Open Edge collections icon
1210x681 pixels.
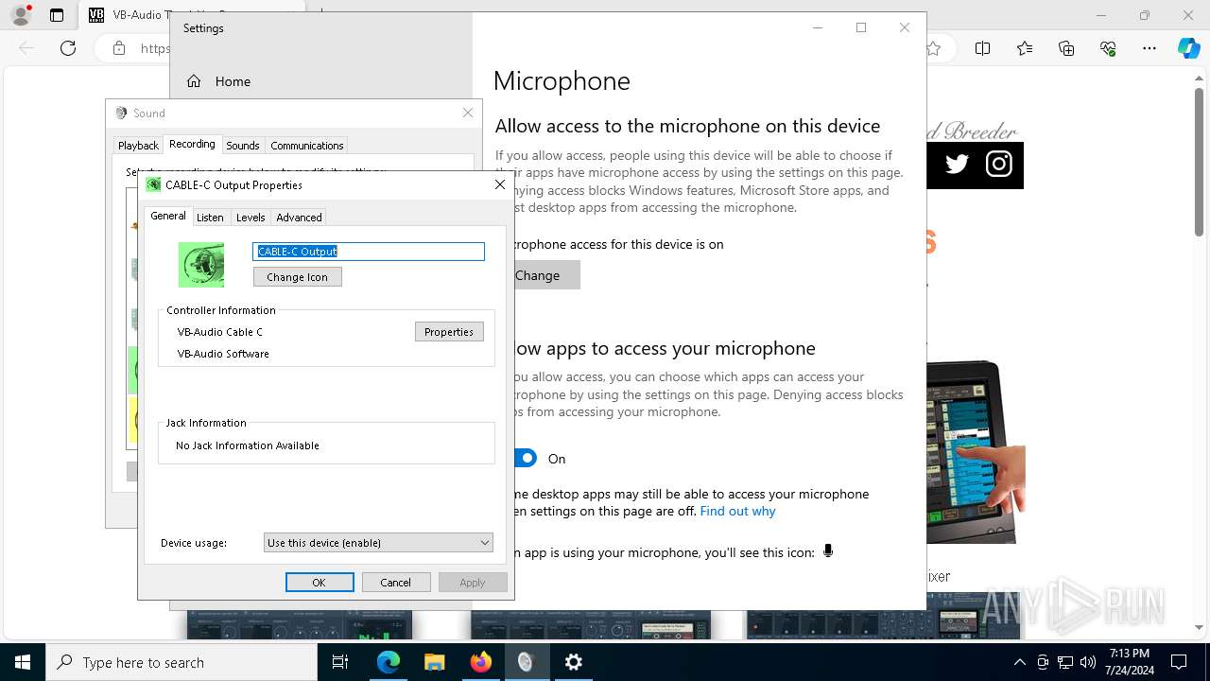1066,48
